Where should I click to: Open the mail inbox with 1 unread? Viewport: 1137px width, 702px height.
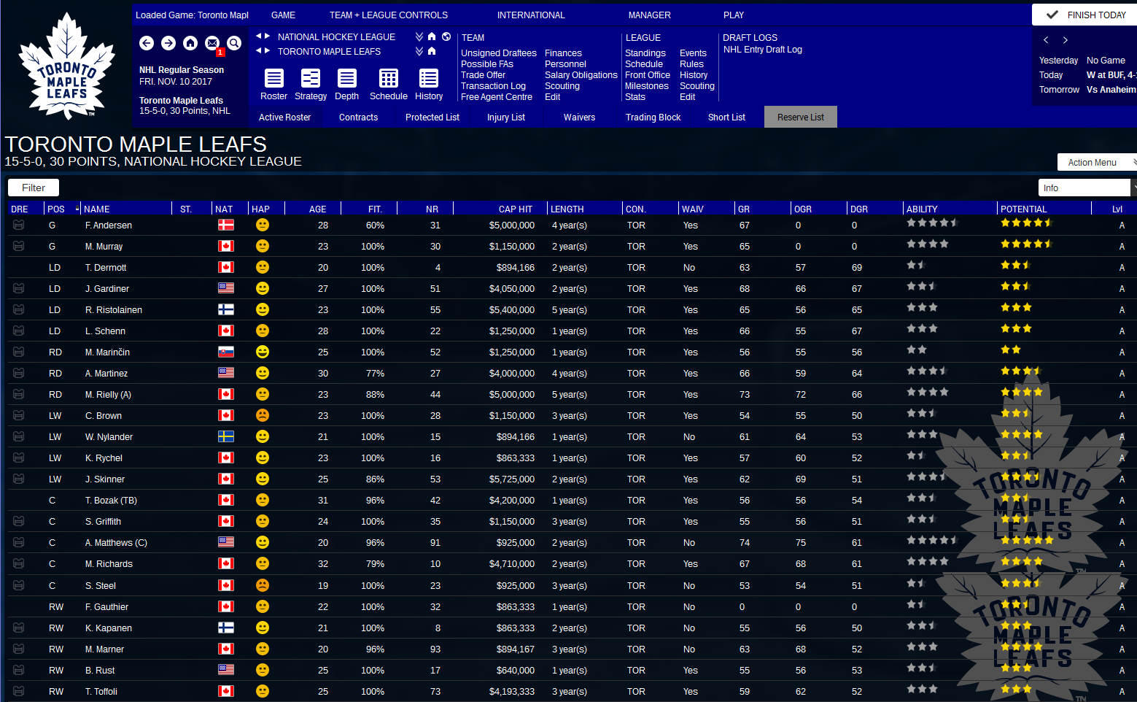click(212, 43)
